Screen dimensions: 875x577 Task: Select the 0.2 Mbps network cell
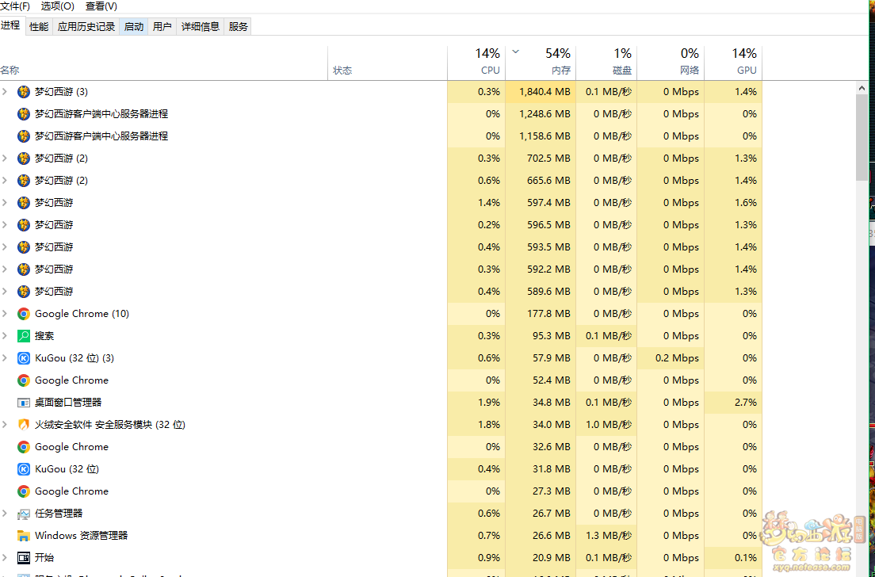[671, 358]
